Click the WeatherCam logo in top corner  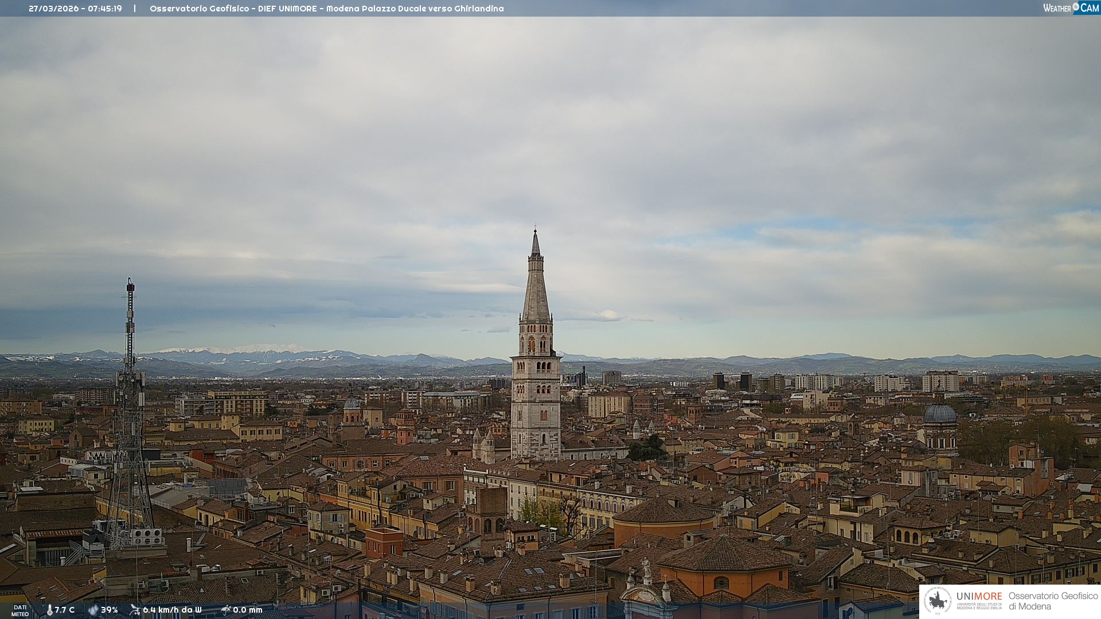pos(1071,8)
